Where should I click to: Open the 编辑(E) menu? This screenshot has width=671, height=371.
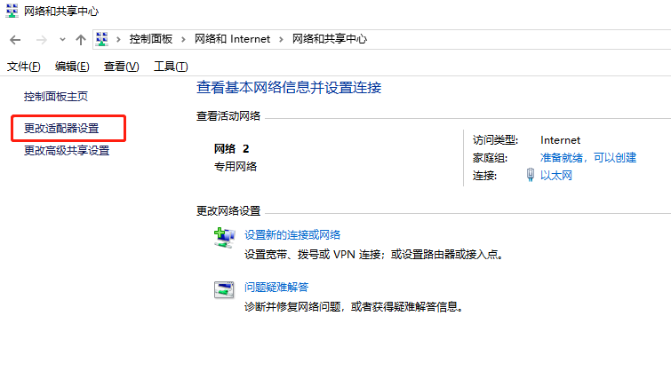(72, 67)
